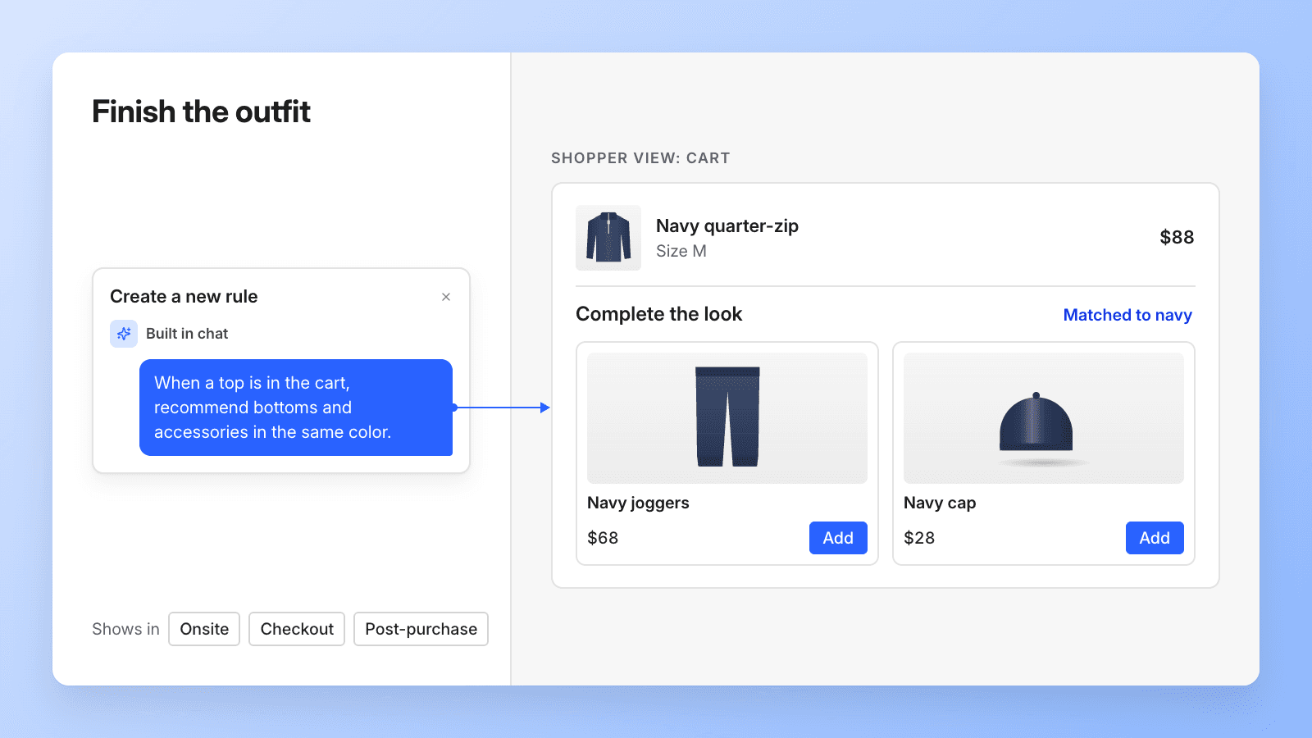Click the Navy joggers title

click(638, 503)
